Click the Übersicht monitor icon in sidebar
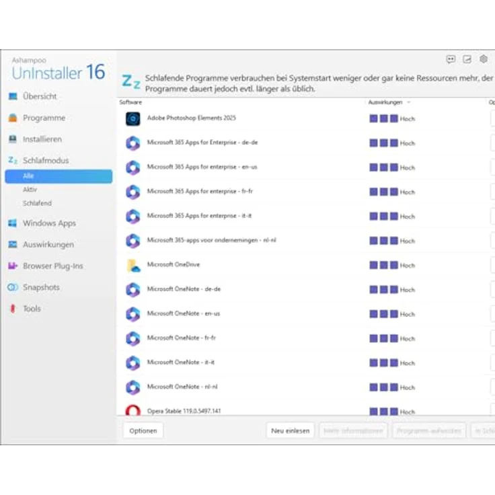The width and height of the screenshot is (495, 495). 13,96
